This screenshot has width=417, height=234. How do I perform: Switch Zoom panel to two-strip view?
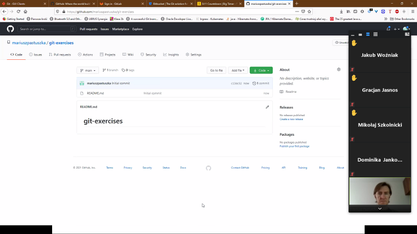(368, 34)
